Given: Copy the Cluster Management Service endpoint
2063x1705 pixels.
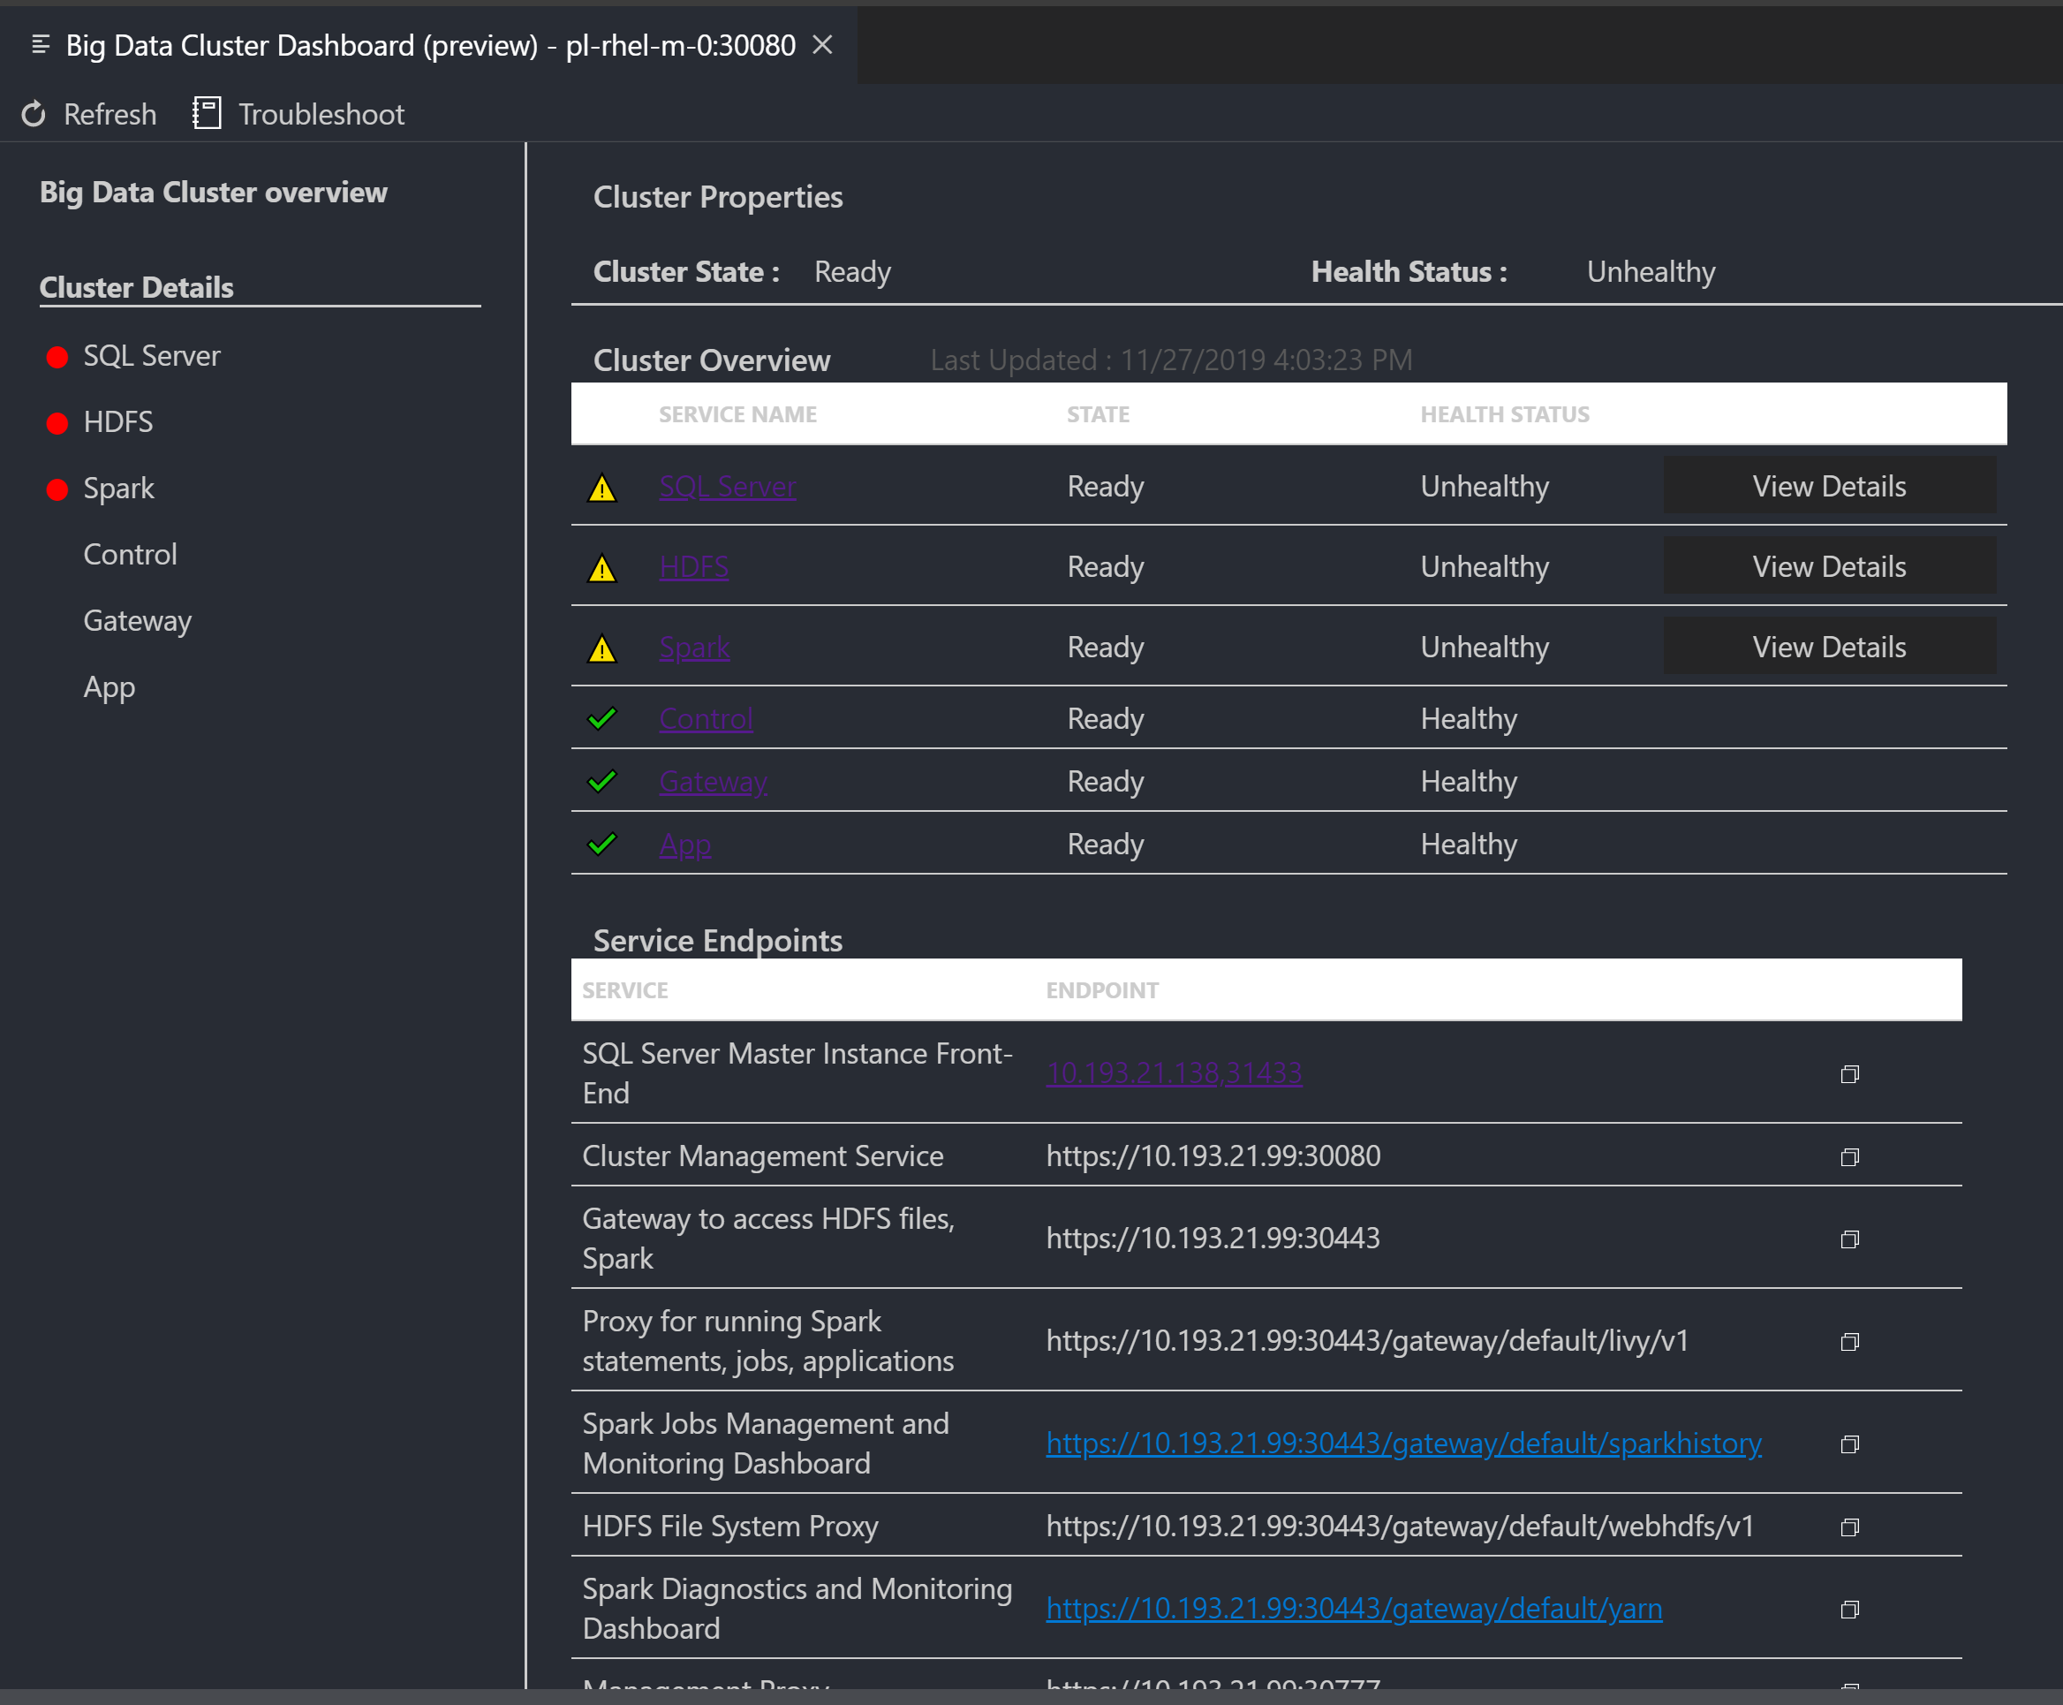Looking at the screenshot, I should tap(1849, 1156).
